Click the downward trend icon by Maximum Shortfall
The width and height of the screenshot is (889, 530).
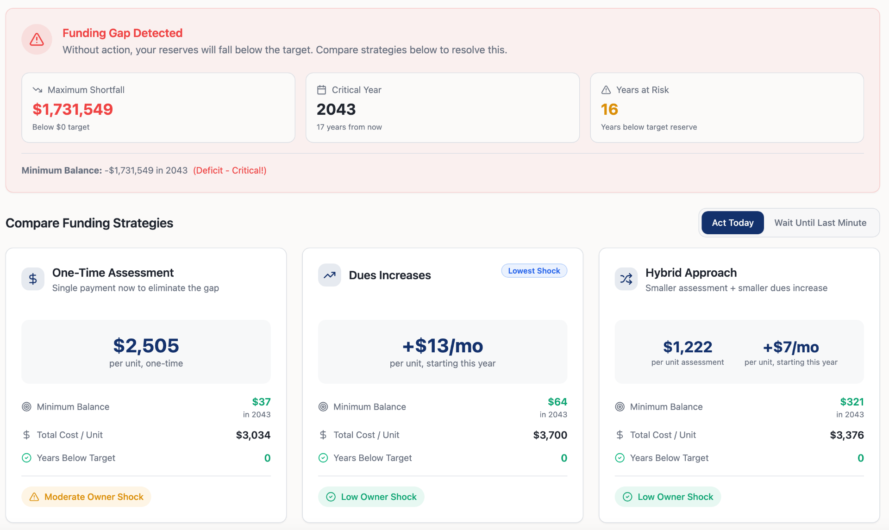click(x=38, y=90)
